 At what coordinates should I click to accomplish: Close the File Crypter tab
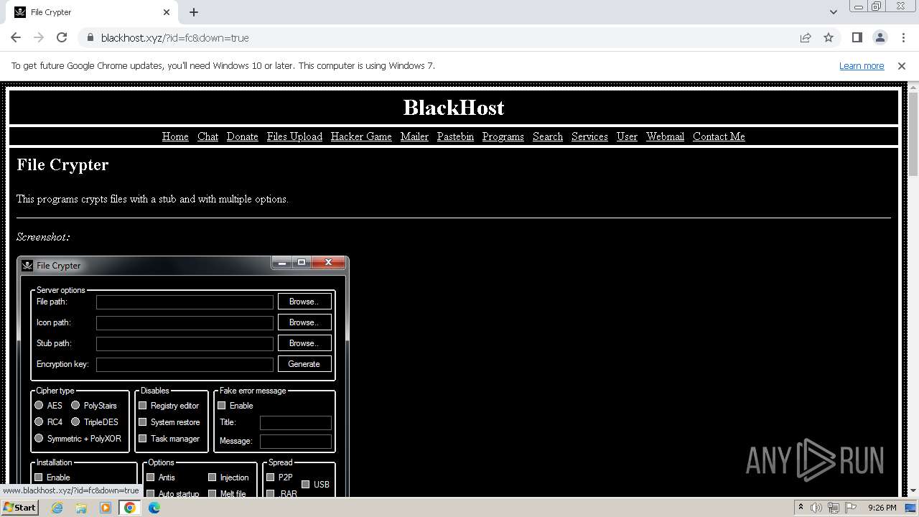coord(167,12)
